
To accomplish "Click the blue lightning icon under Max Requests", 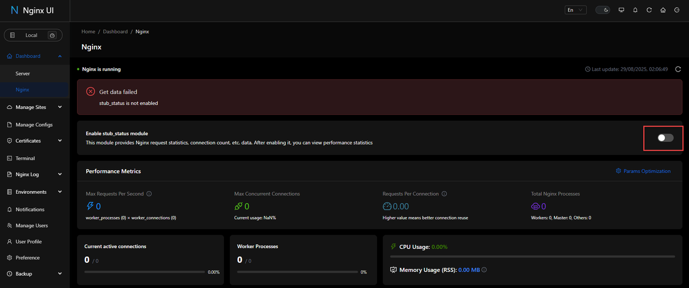I will coord(90,206).
